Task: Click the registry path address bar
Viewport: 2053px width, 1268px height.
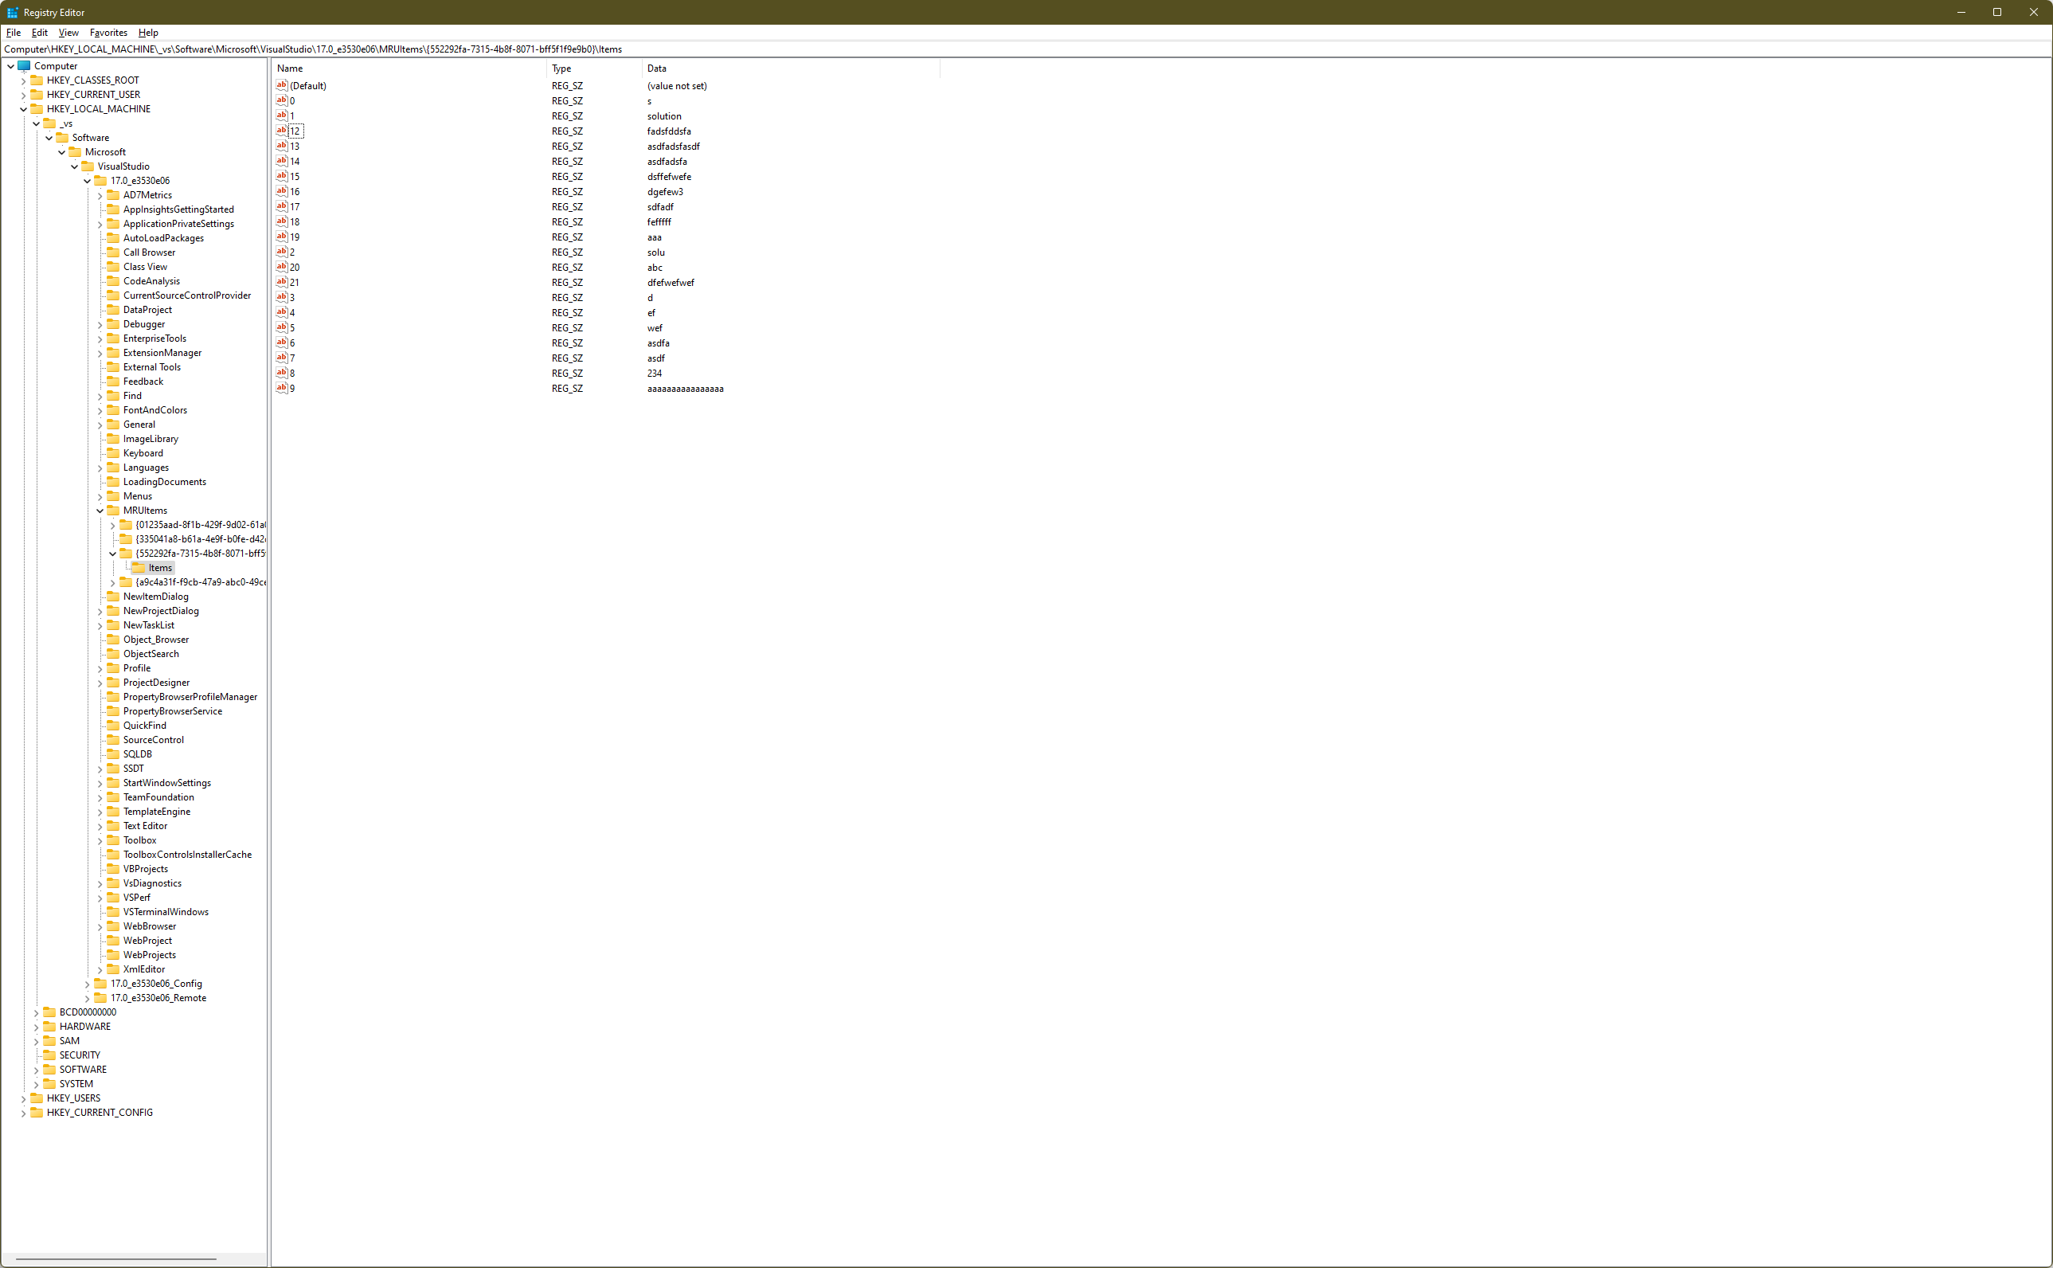Action: pos(1006,49)
